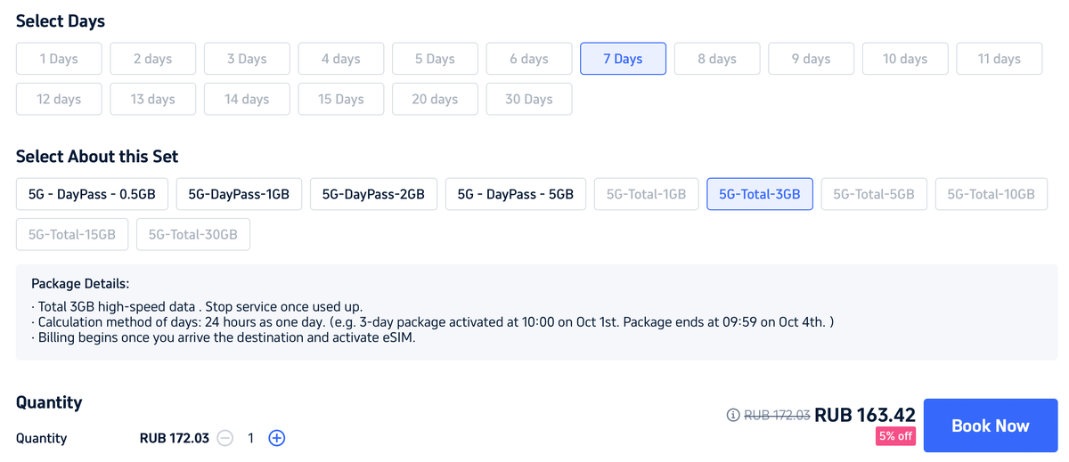Select the 1 Days option
The width and height of the screenshot is (1069, 462).
tap(59, 59)
